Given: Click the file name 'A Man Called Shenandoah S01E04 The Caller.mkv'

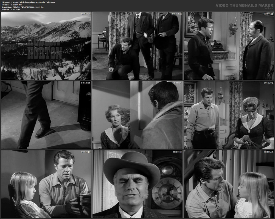Looking at the screenshot, I should coord(34,2).
